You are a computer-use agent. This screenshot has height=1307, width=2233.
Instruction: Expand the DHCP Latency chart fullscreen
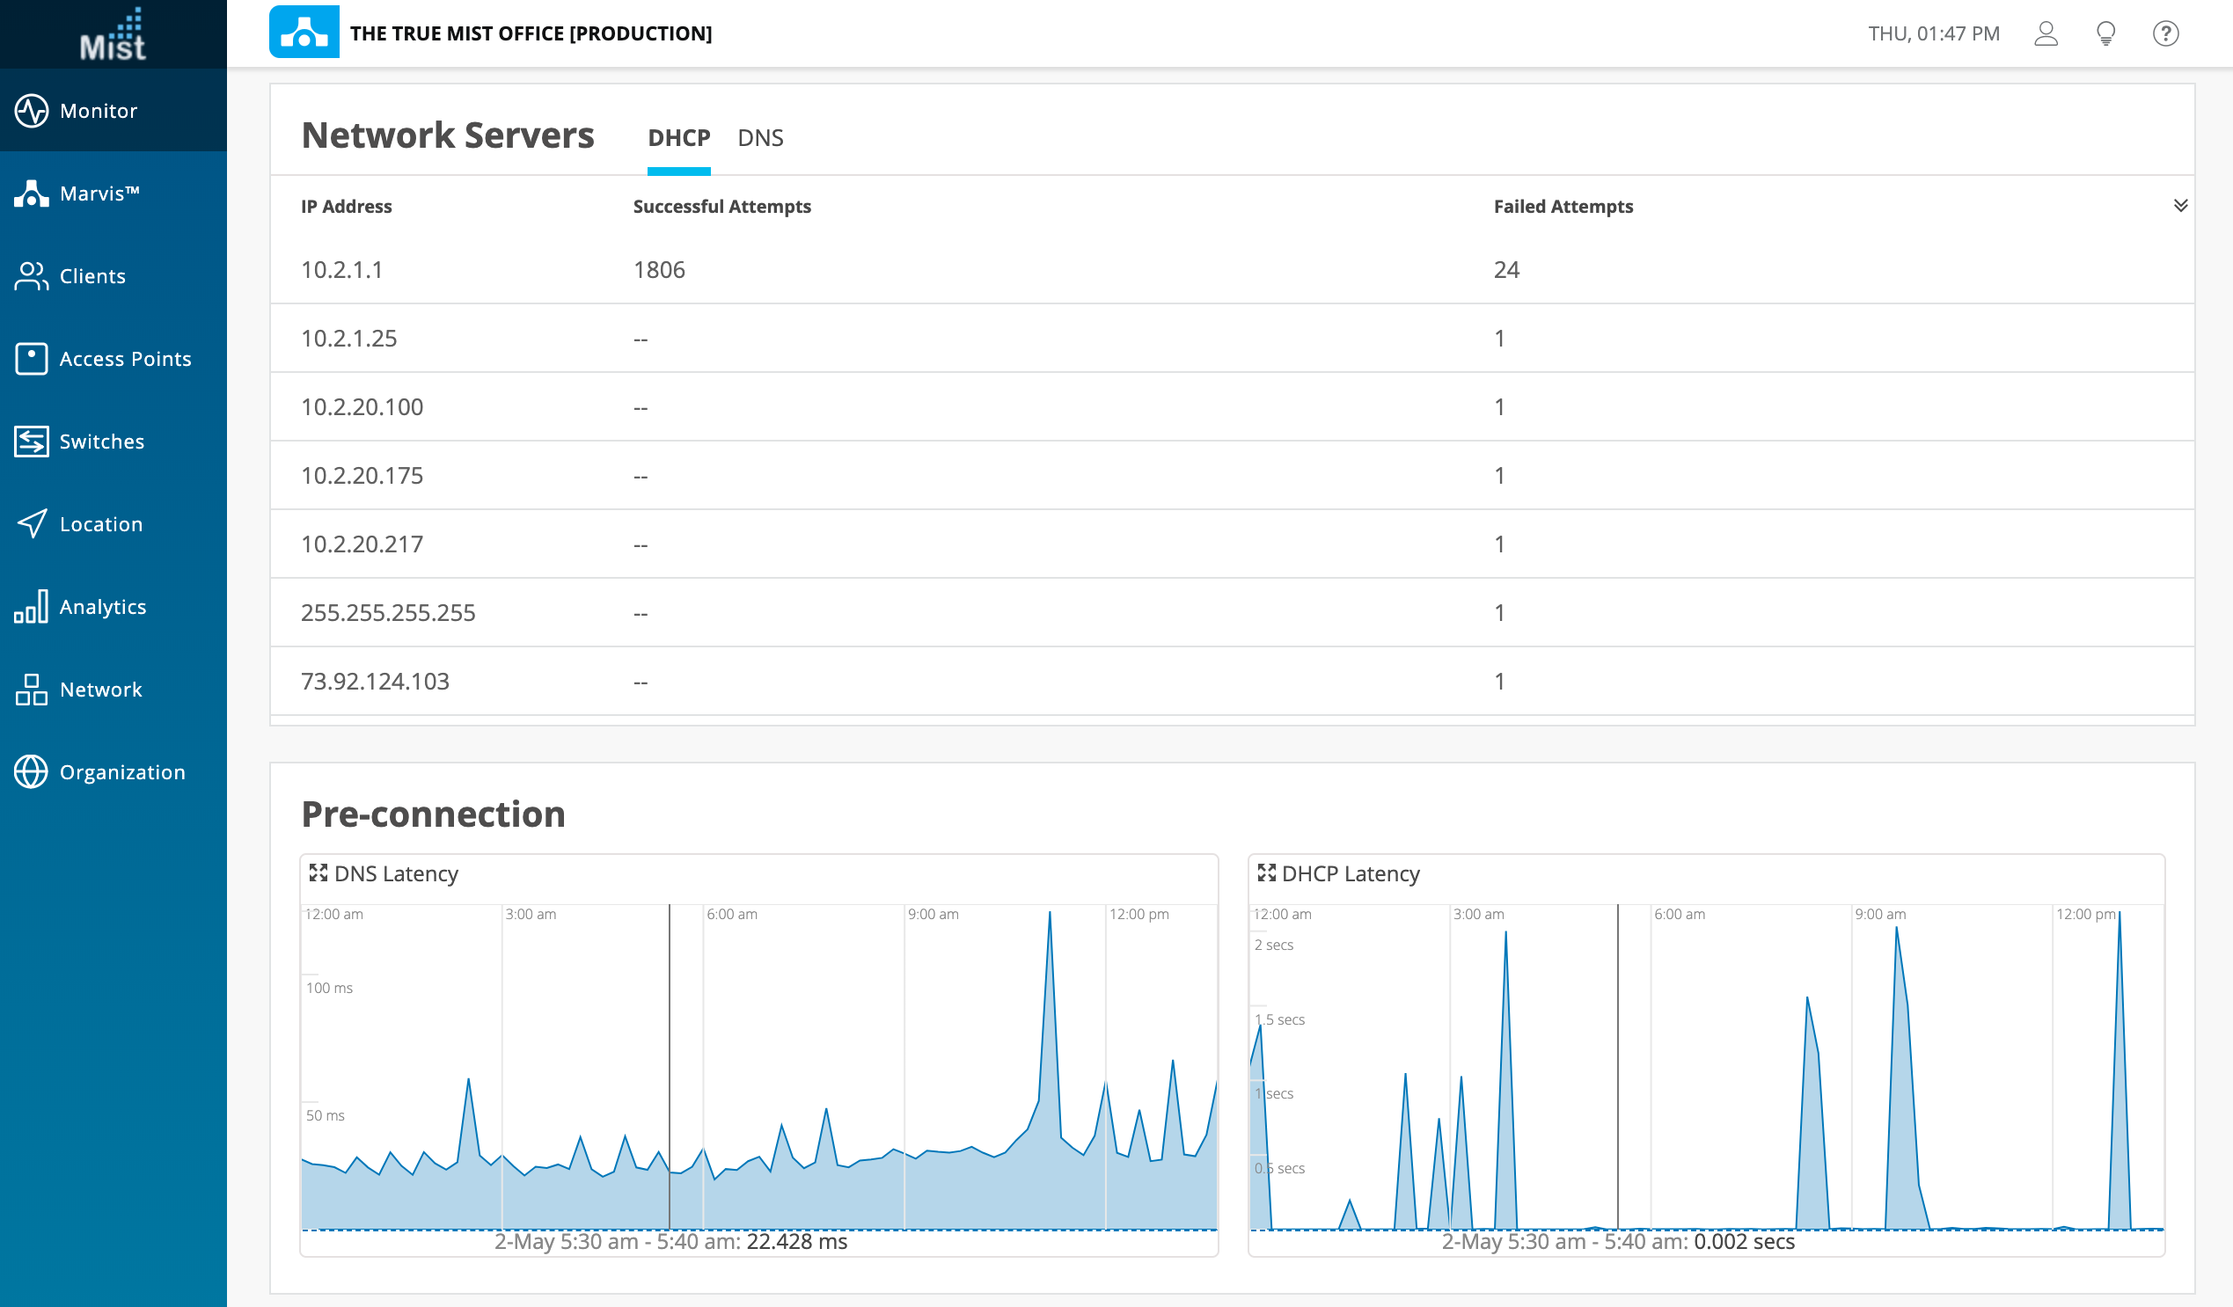1266,873
